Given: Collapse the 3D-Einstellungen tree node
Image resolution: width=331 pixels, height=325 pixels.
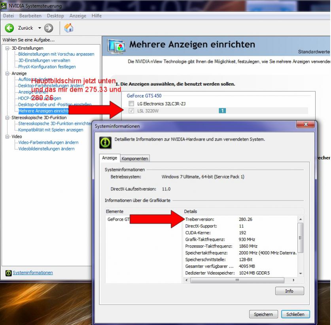Looking at the screenshot, I should 8,48.
